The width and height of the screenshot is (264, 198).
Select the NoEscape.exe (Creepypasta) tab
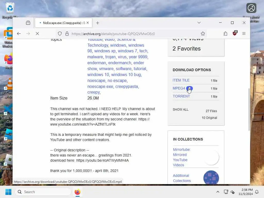click(63, 23)
